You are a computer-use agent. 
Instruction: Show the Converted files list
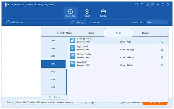(95, 22)
